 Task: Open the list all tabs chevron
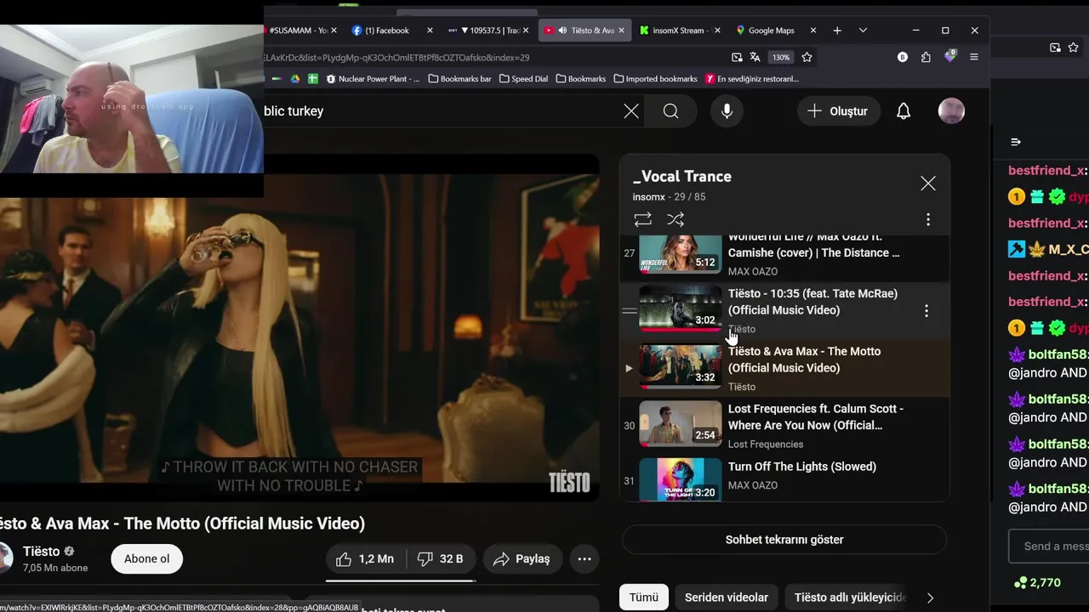pyautogui.click(x=863, y=31)
